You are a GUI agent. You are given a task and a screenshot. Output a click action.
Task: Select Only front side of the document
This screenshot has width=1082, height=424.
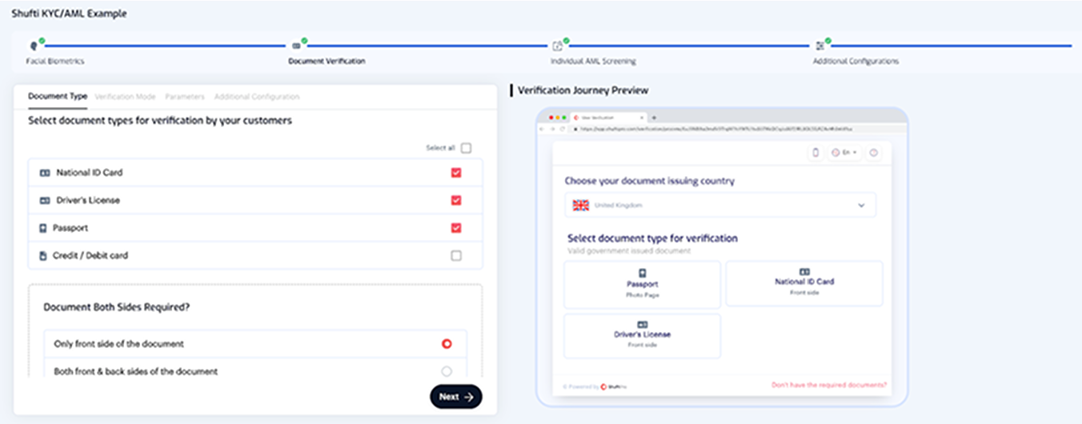[x=447, y=344]
